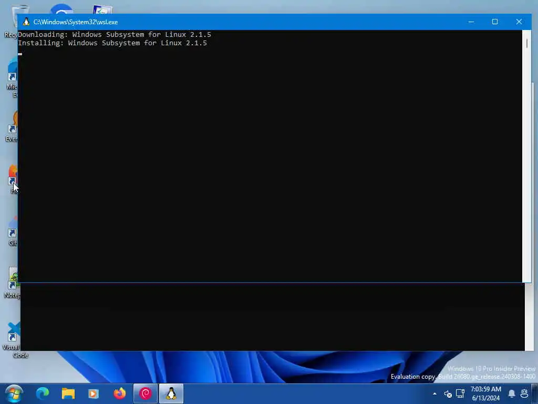Click 'Downloading: Windows Subsystem for Linux 2.1.5' line
538x404 pixels.
[114, 34]
